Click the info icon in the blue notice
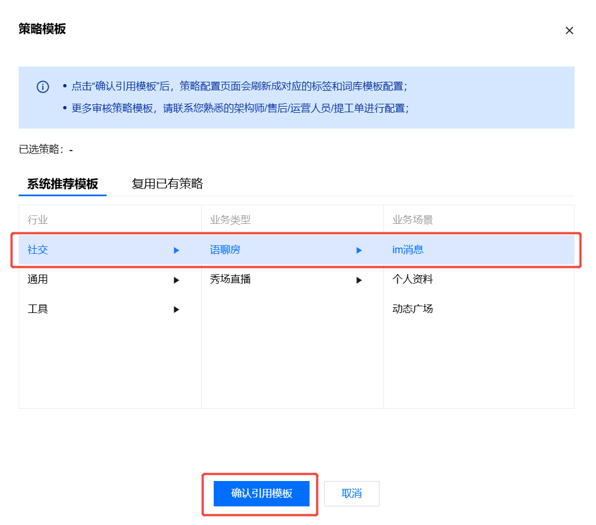596x525 pixels. coord(43,87)
